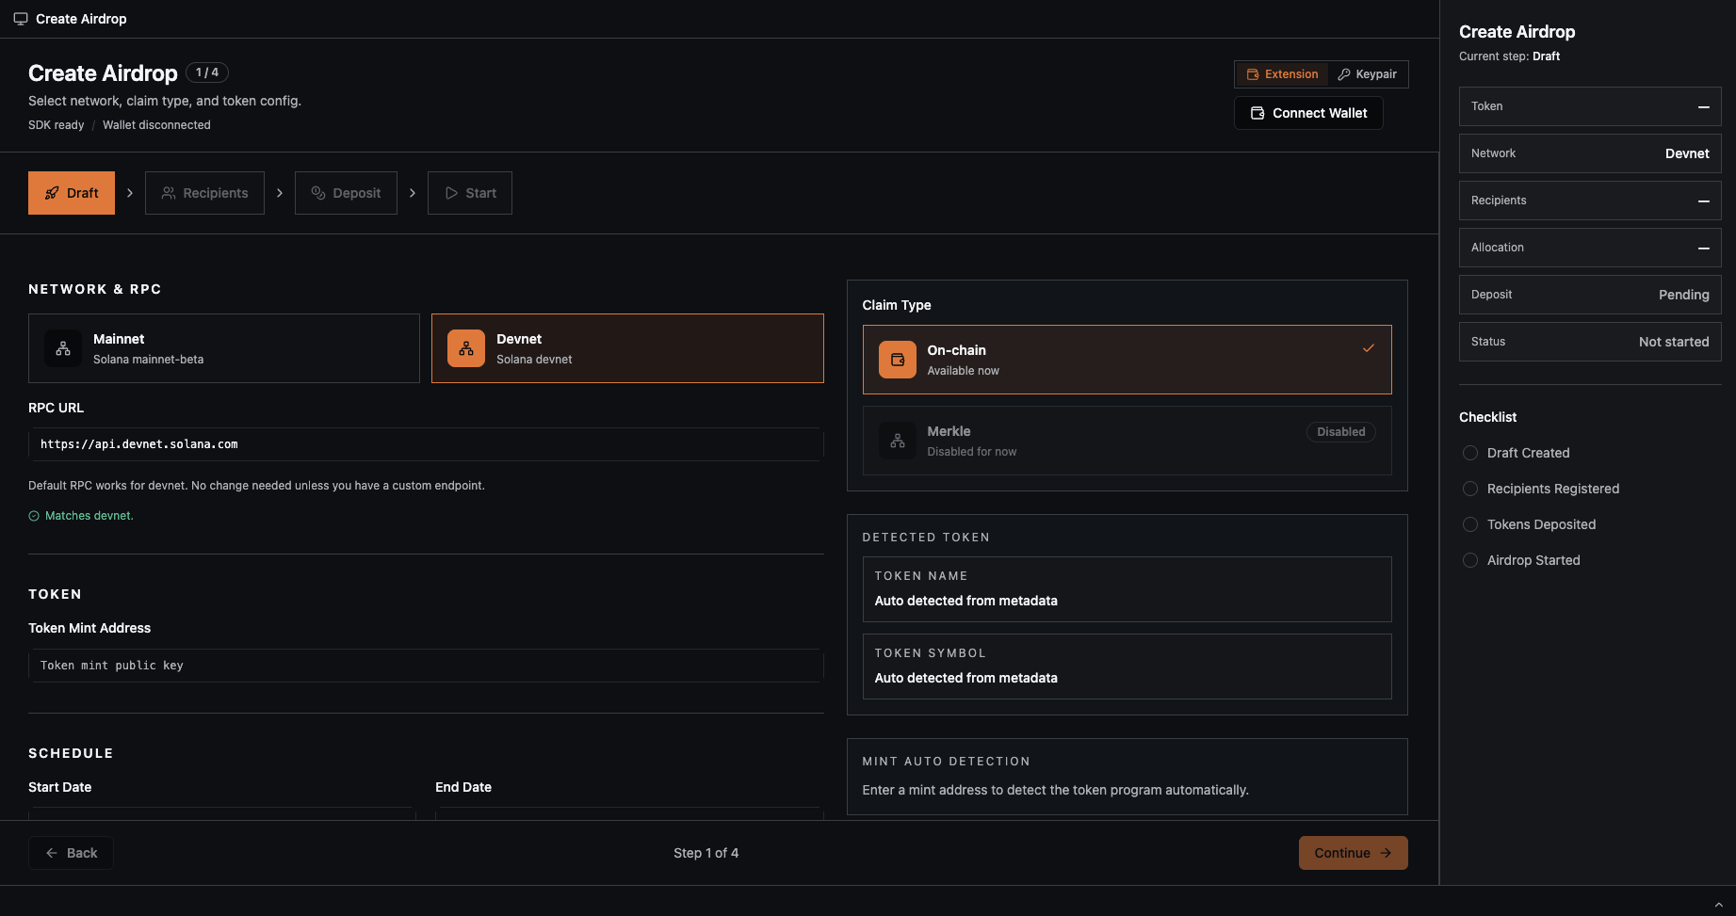
Task: Click the rocket icon on Draft step
Action: click(x=52, y=193)
